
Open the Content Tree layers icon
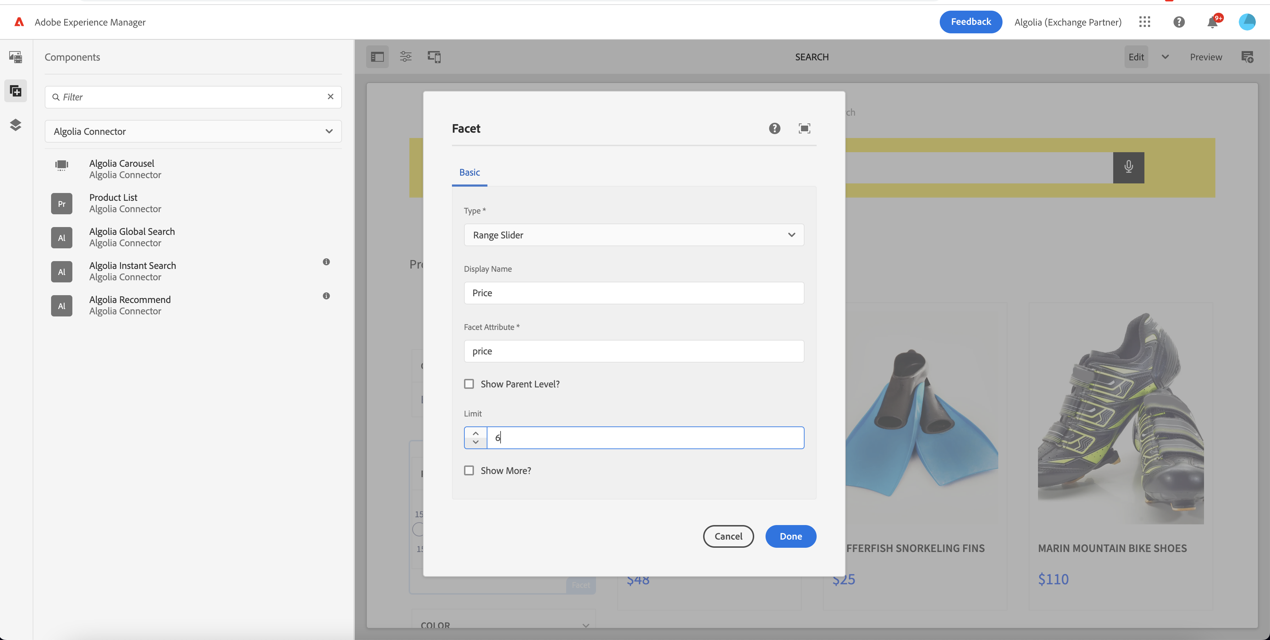15,125
